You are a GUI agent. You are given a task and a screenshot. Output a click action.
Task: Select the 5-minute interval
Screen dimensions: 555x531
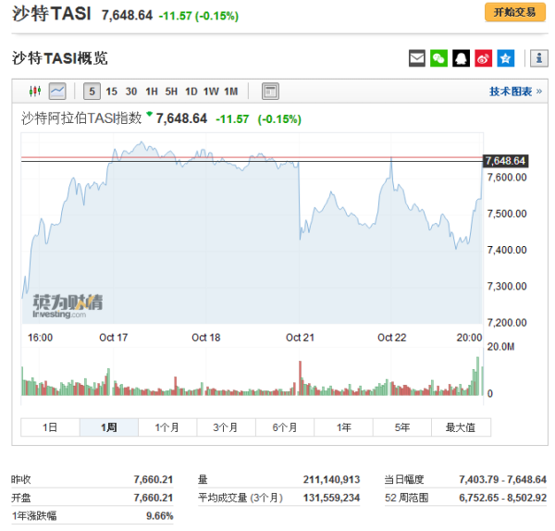pyautogui.click(x=92, y=92)
